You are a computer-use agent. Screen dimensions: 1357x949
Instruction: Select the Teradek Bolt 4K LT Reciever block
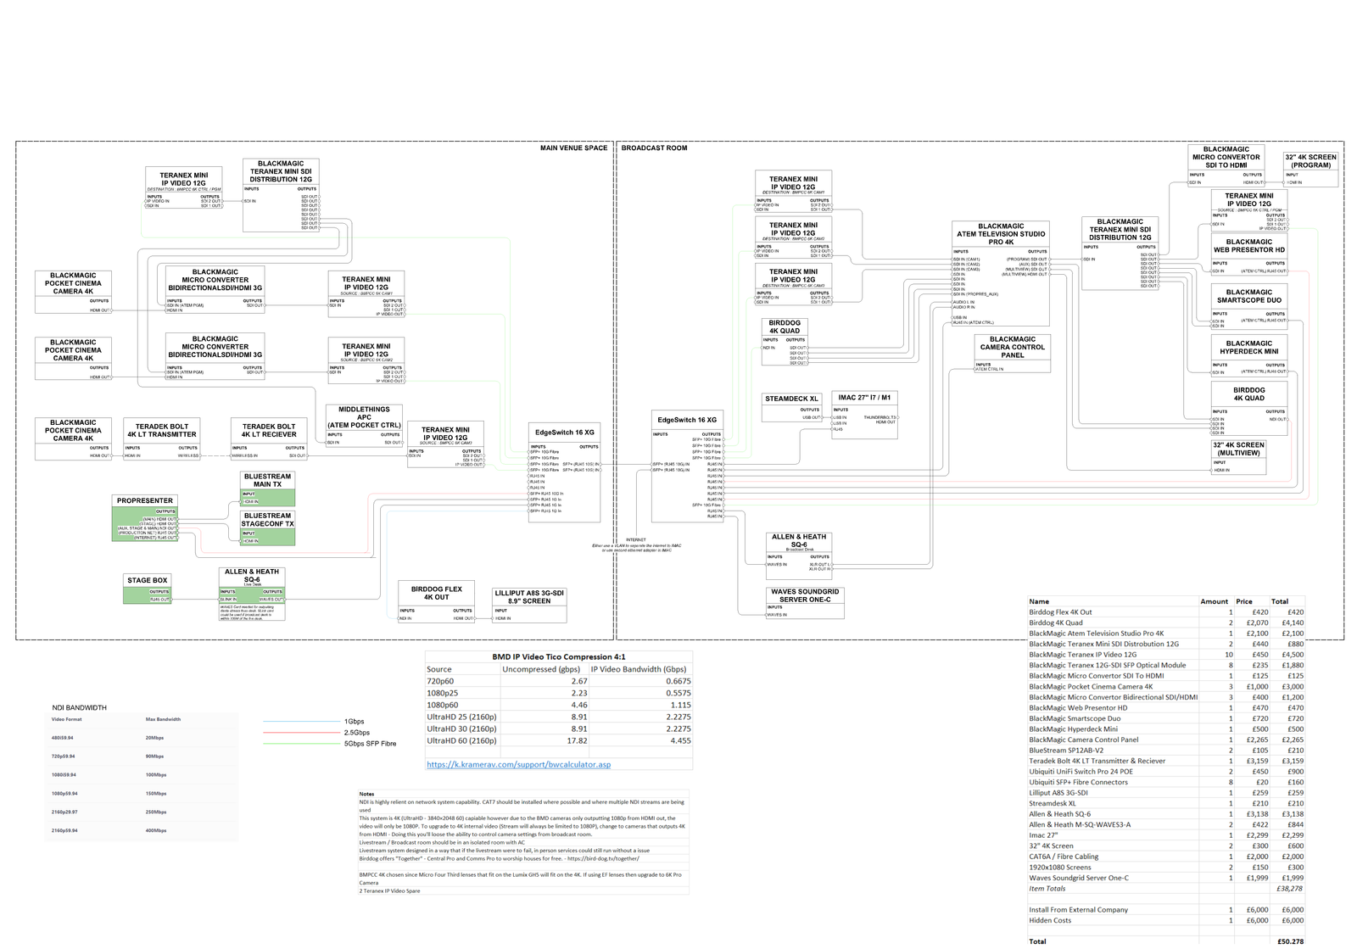pos(269,439)
